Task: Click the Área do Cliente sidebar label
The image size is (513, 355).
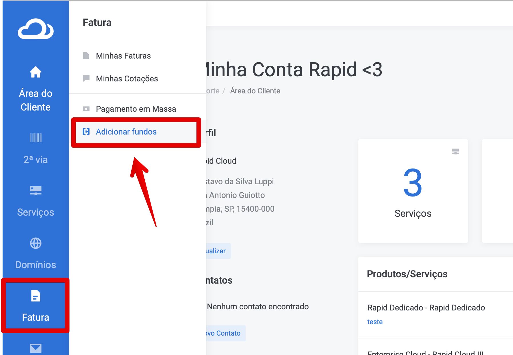Action: (x=36, y=100)
